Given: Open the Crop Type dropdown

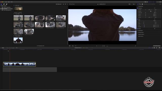Looking at the screenshot, I should pos(155,21).
